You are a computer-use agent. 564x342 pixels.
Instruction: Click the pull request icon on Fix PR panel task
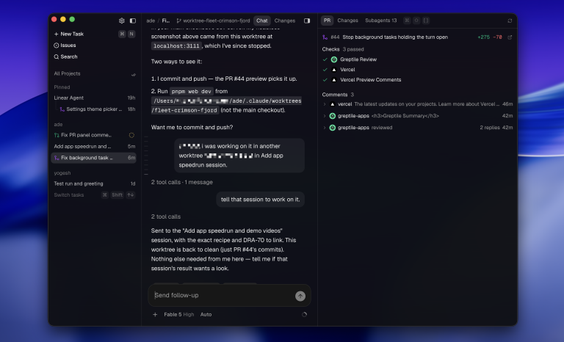57,135
